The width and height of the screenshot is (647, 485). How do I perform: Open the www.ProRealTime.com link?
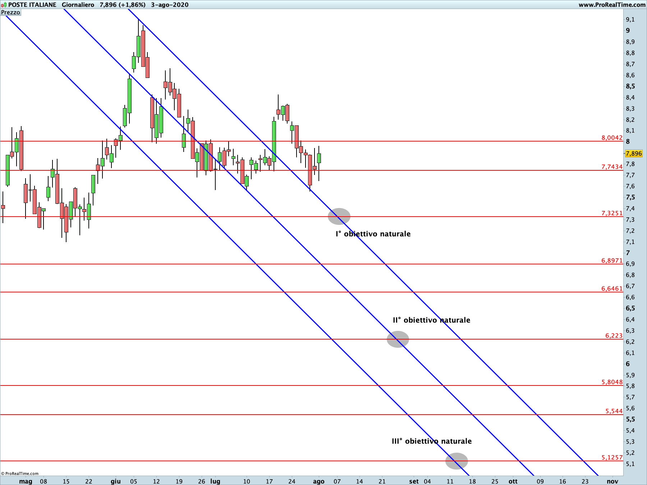click(x=612, y=5)
